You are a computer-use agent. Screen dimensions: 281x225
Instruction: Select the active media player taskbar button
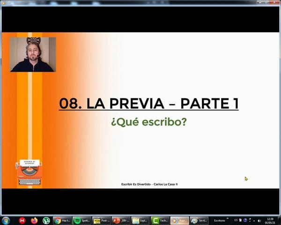[x=179, y=221]
